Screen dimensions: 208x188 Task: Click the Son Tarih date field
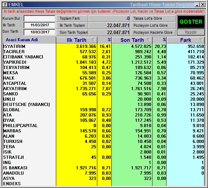[x=39, y=32]
